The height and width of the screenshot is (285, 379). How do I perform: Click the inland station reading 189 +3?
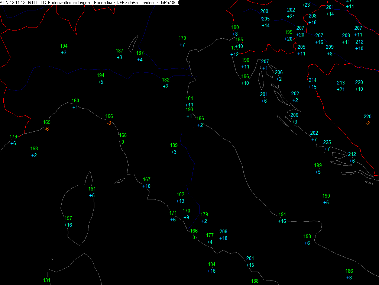point(174,148)
